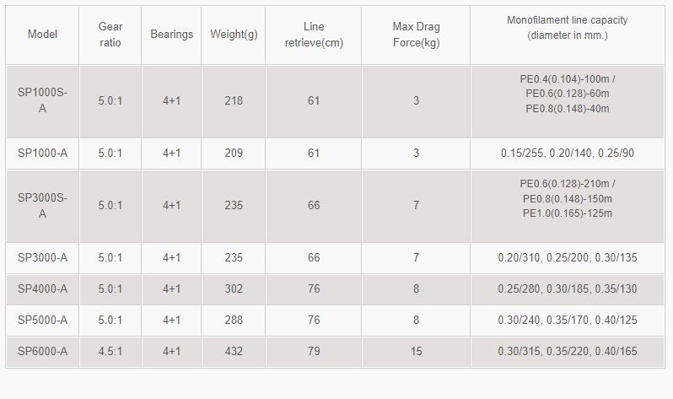Click the Monofilament line capacity header
This screenshot has width=673, height=399.
pyautogui.click(x=568, y=28)
